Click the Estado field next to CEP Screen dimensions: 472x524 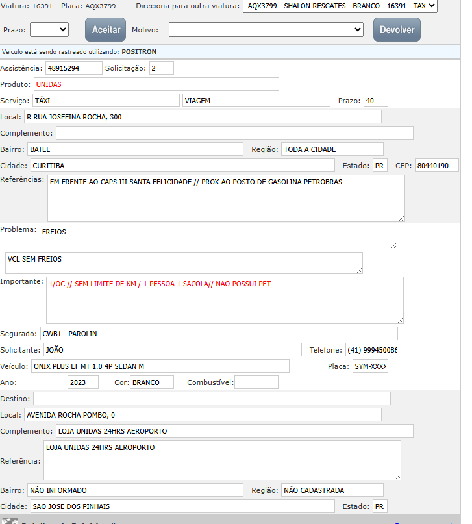(380, 165)
